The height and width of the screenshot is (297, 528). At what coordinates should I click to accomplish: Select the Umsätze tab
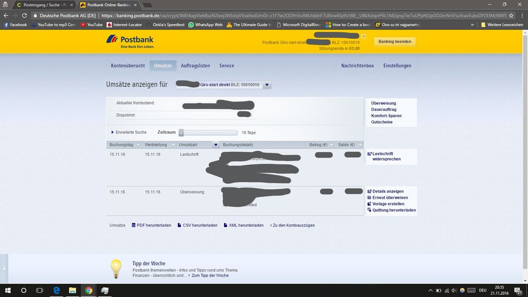[x=163, y=66]
